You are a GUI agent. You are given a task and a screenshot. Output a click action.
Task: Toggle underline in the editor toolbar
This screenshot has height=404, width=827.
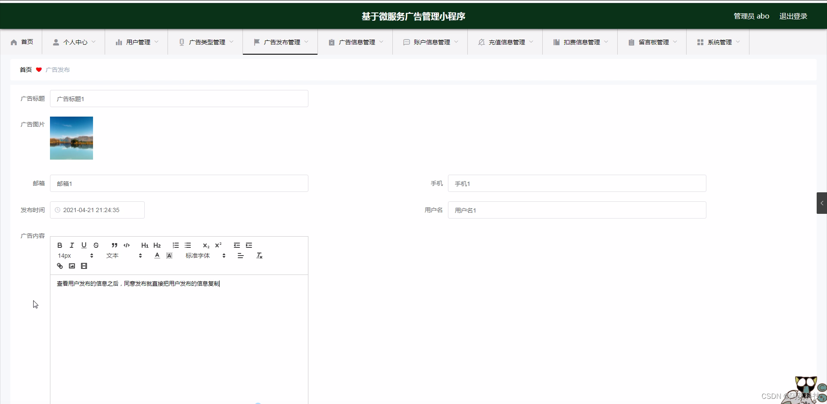[x=84, y=245]
